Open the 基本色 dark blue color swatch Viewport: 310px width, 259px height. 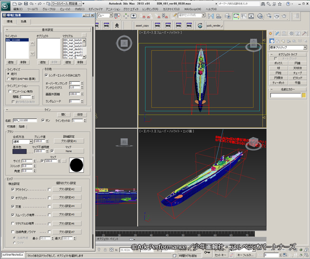point(19,151)
